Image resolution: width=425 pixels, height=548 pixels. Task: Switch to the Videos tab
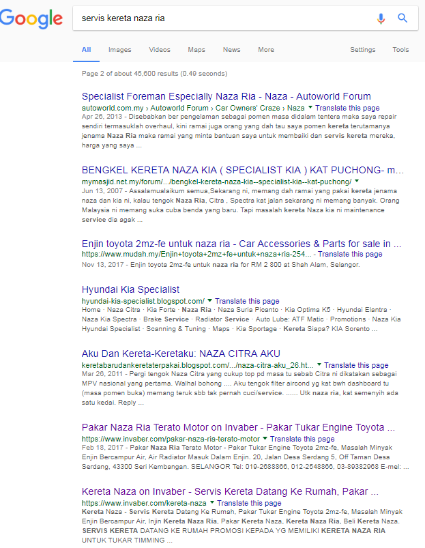click(160, 50)
